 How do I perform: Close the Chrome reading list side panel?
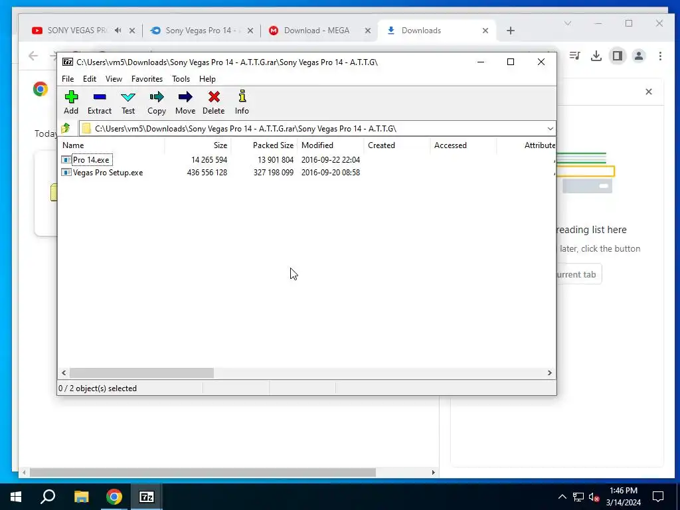[649, 92]
